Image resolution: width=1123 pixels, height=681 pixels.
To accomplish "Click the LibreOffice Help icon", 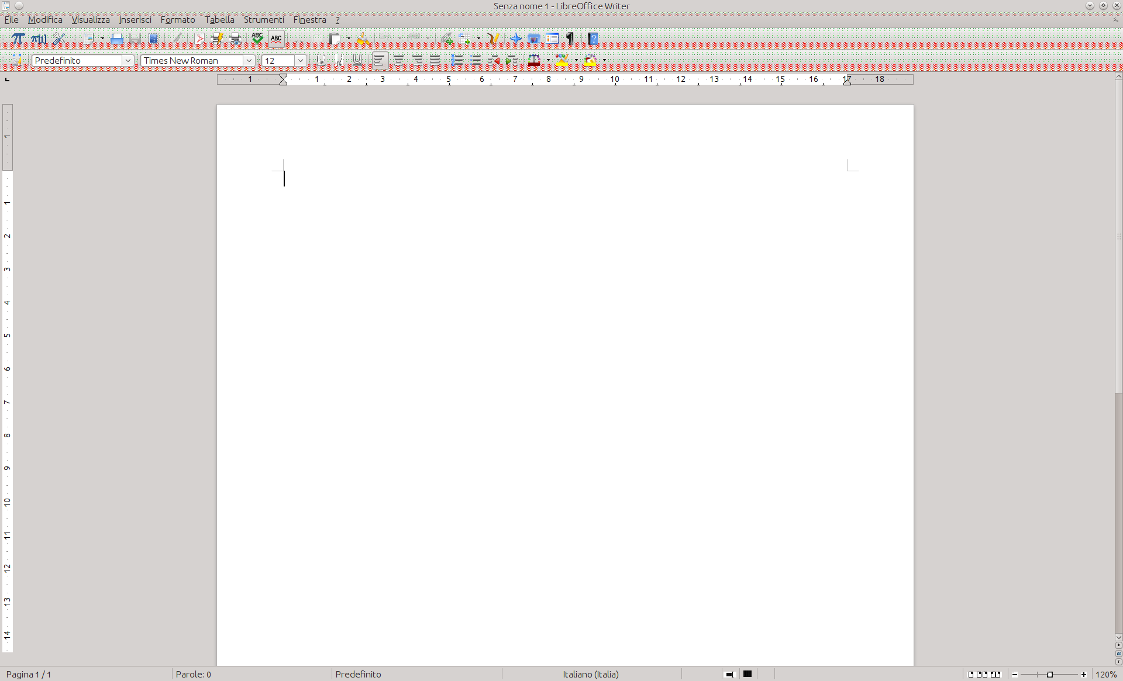I will point(592,39).
